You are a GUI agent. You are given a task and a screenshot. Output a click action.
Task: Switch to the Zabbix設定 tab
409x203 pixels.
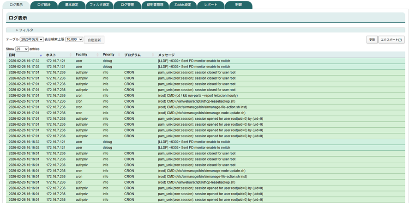coord(182,5)
